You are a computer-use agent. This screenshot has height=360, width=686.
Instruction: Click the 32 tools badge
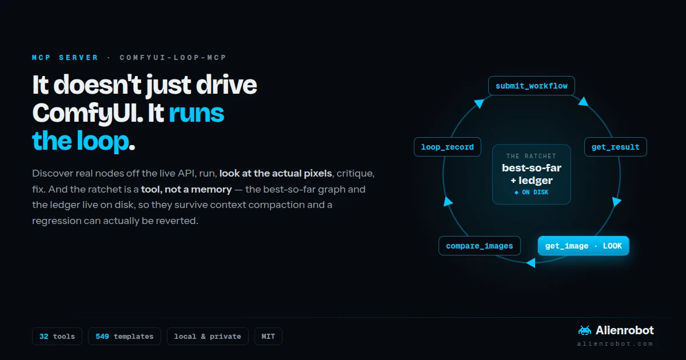click(57, 337)
